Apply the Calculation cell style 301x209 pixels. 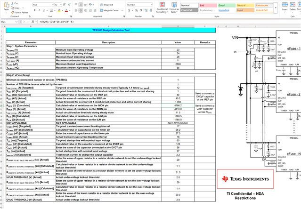point(264,5)
